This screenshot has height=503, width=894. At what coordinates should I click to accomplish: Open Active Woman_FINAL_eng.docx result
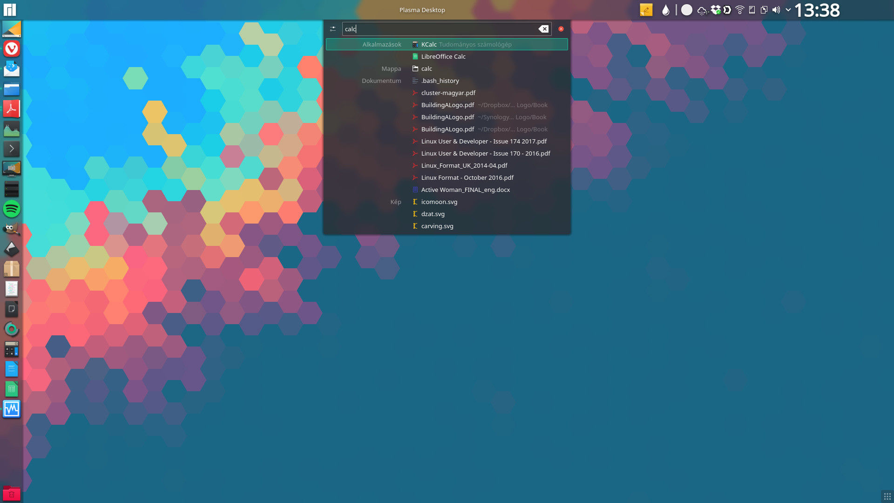point(447,190)
